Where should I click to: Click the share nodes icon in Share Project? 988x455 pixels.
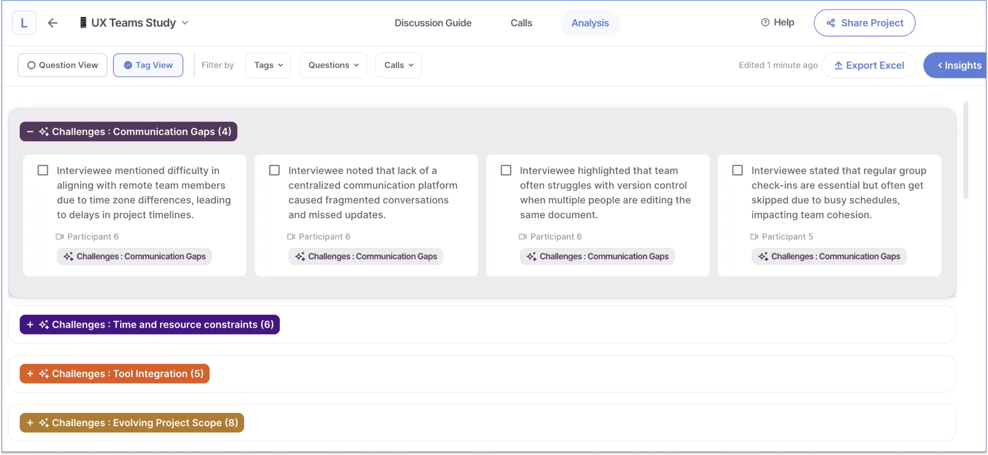[x=831, y=23]
